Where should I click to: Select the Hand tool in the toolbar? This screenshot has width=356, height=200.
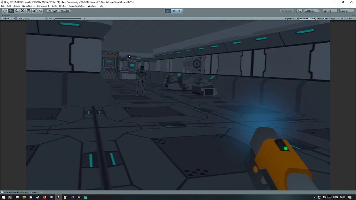(5, 11)
